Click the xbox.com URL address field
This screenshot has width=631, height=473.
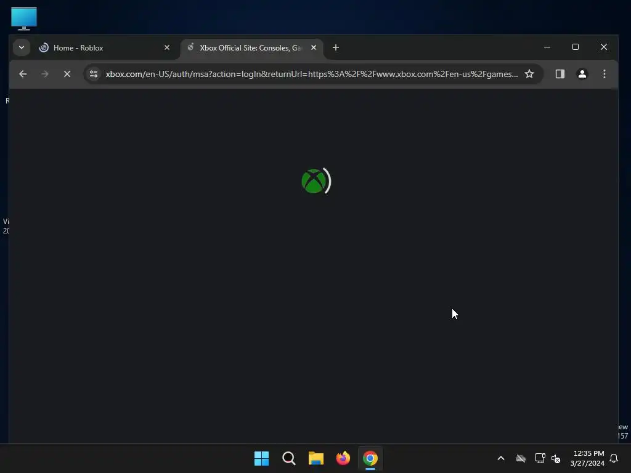pyautogui.click(x=312, y=74)
